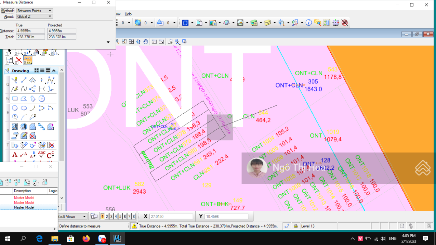436x245 pixels.
Task: Expand the Measure Distance dialog arrow
Action: click(x=108, y=42)
